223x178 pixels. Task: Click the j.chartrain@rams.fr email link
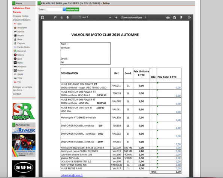72,175
